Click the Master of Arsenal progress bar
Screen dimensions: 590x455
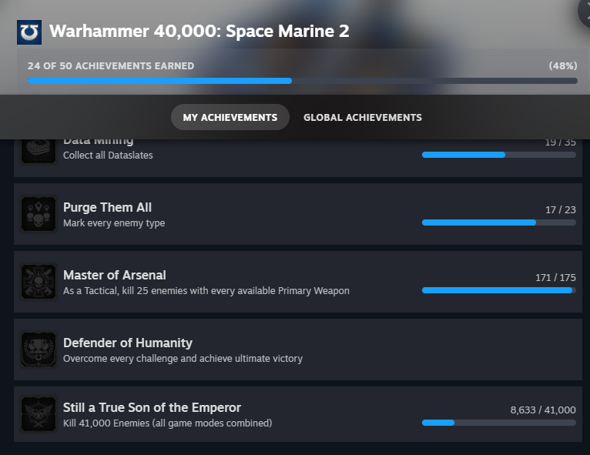coord(498,290)
